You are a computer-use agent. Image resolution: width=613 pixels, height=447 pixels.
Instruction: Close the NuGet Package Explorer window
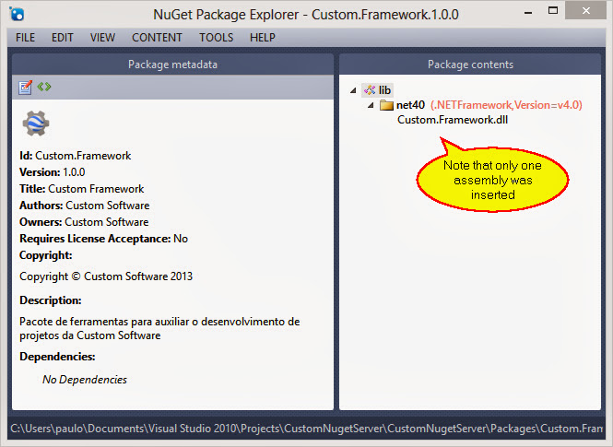coord(585,10)
